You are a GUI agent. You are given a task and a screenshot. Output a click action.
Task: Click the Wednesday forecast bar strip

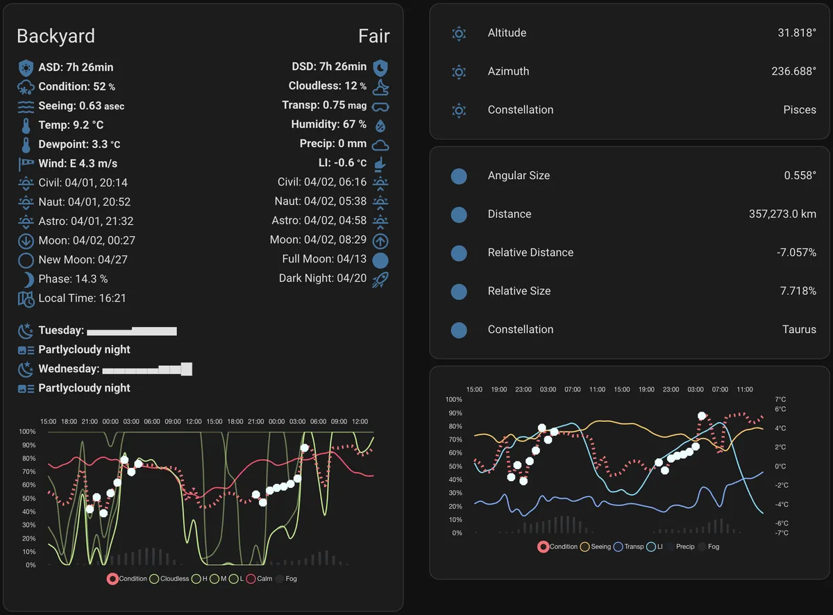(x=147, y=369)
